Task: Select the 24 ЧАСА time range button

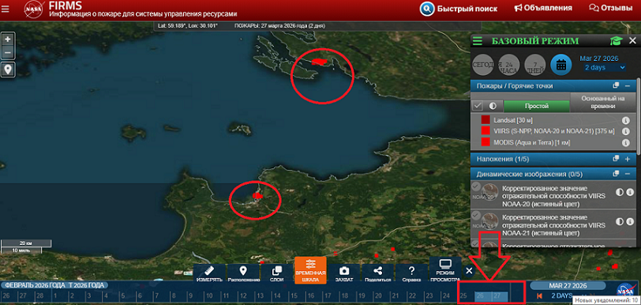Action: (x=509, y=65)
